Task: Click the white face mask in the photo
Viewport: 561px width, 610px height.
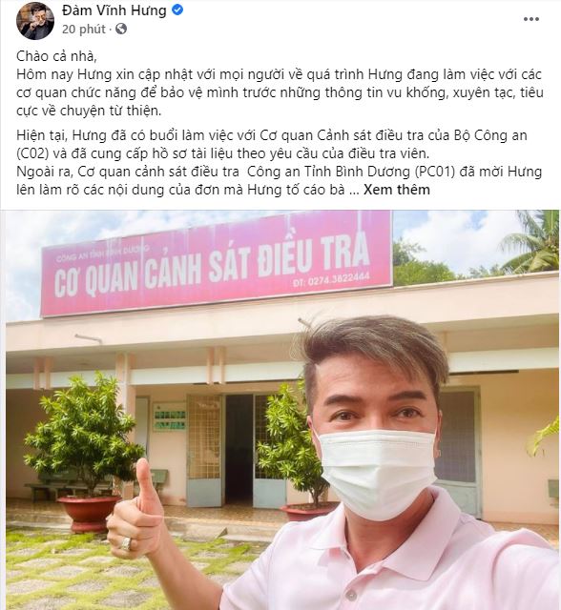Action: pos(377,473)
